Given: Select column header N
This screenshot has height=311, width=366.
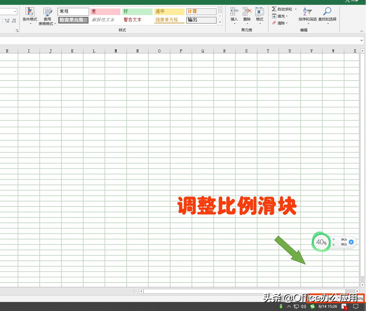Looking at the screenshot, I should pyautogui.click(x=137, y=51).
